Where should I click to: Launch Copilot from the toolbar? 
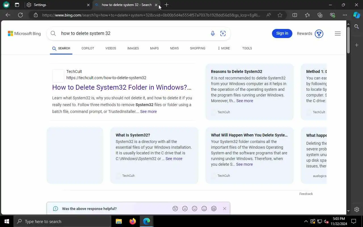coord(356,15)
